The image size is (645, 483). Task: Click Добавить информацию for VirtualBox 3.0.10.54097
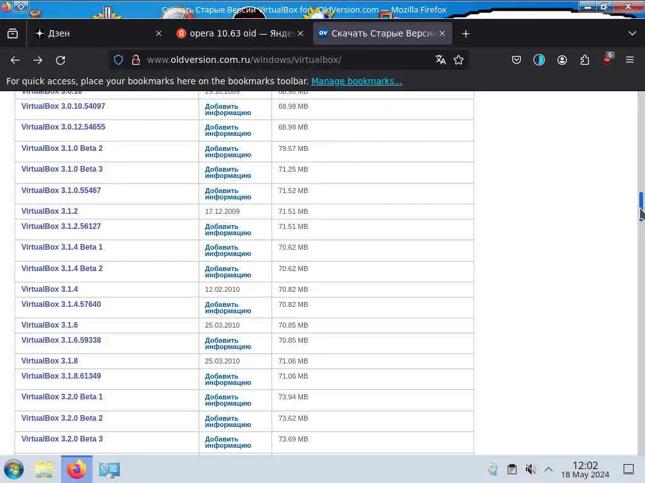tap(228, 109)
